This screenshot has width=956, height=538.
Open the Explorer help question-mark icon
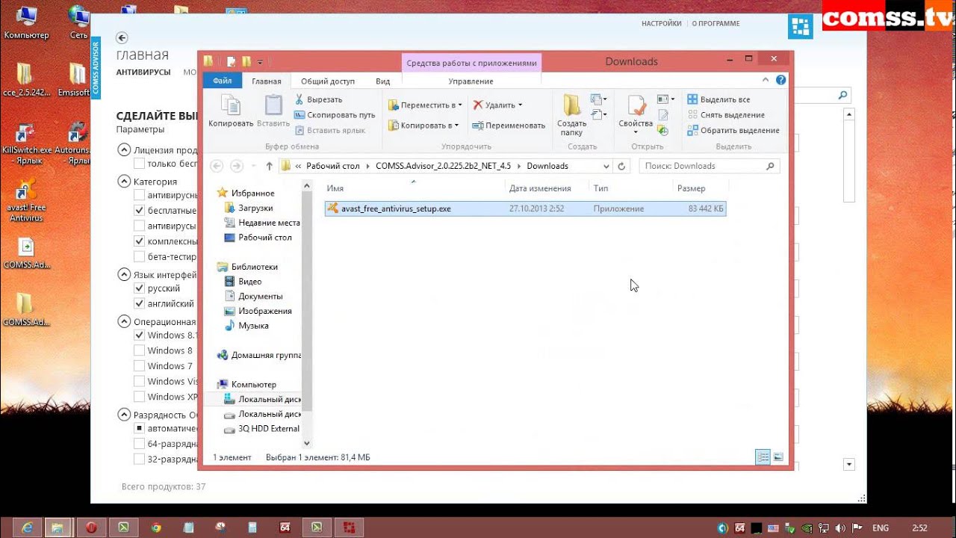pyautogui.click(x=780, y=80)
